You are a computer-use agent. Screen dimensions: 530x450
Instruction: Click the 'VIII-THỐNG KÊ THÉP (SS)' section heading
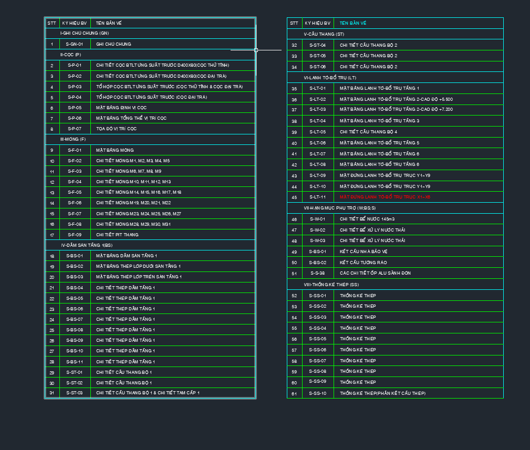331,284
